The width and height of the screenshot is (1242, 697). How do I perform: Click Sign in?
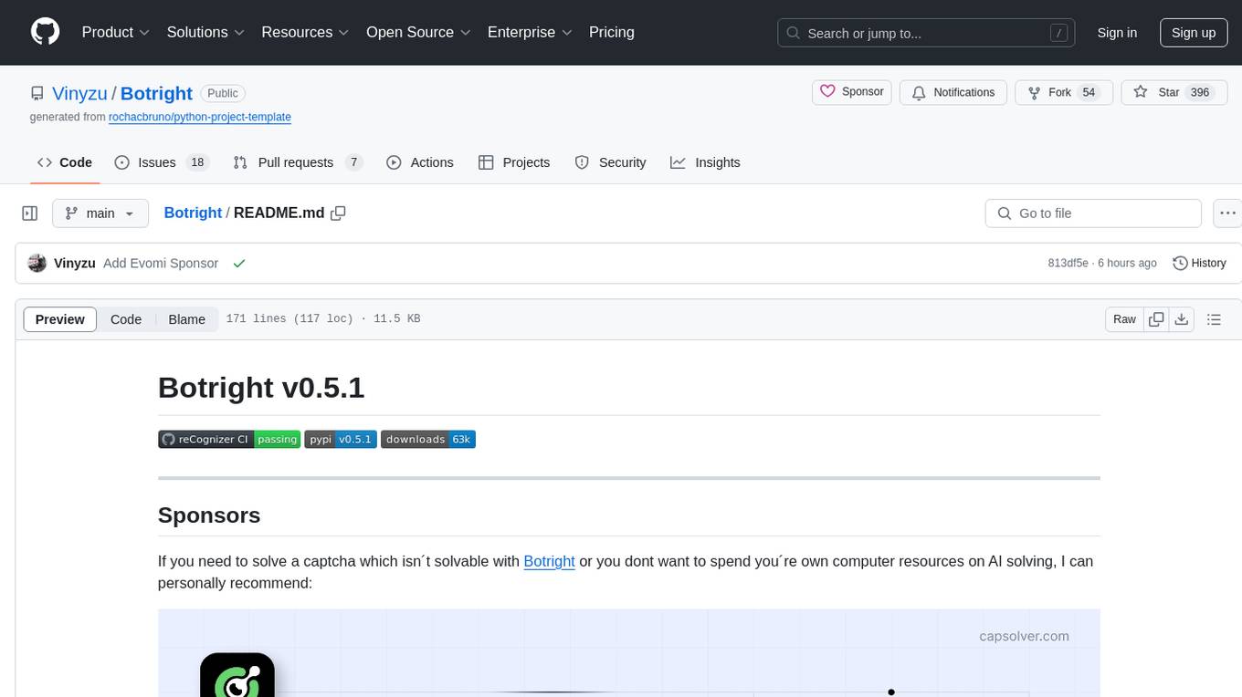pos(1117,33)
